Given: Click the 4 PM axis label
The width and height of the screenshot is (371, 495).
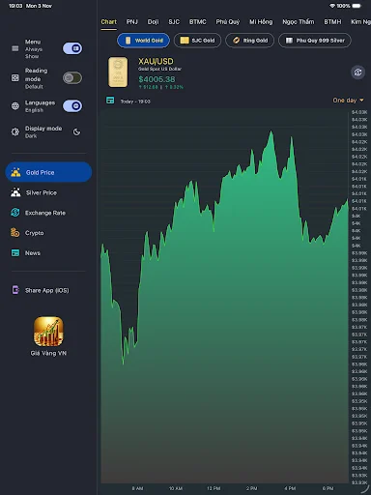Looking at the screenshot, I should (x=290, y=488).
